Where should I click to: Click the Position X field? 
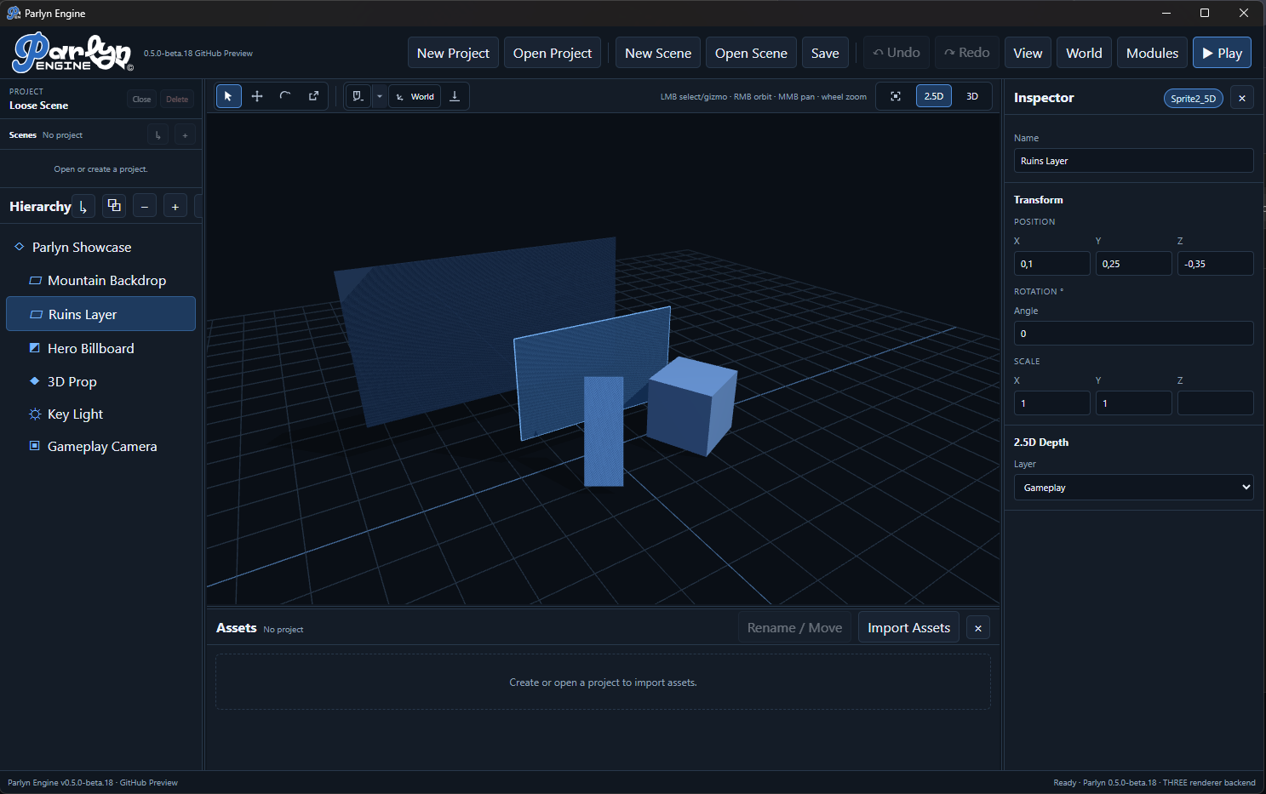[1051, 264]
